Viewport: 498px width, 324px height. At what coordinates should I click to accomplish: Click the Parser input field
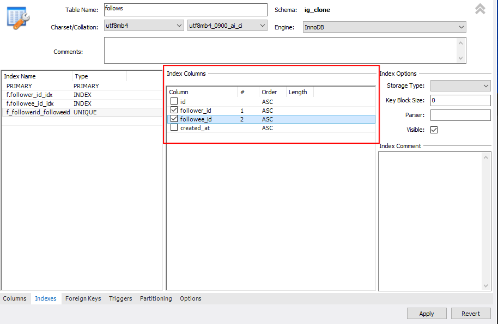(x=460, y=115)
